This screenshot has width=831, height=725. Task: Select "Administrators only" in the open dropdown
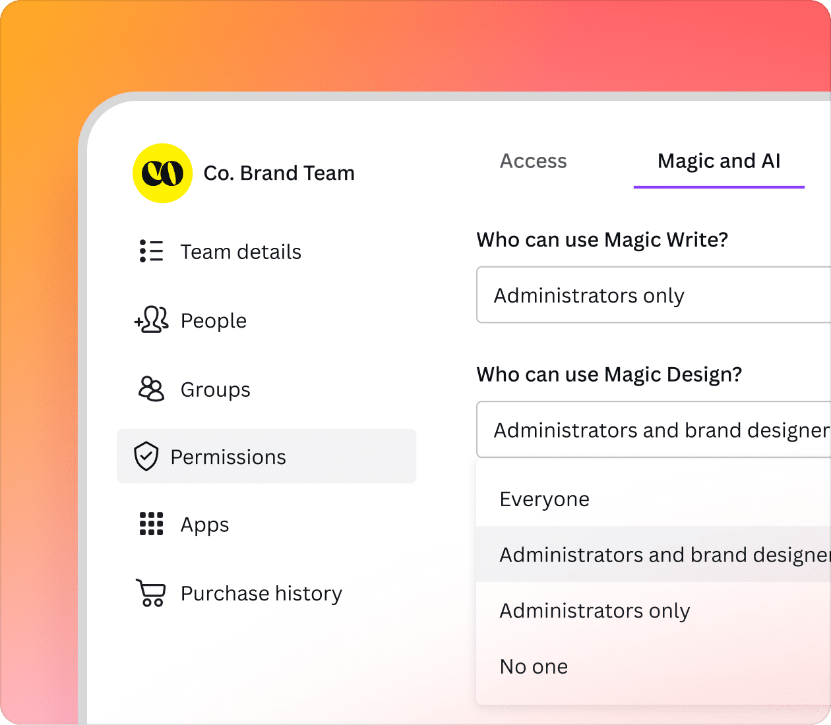pos(594,610)
